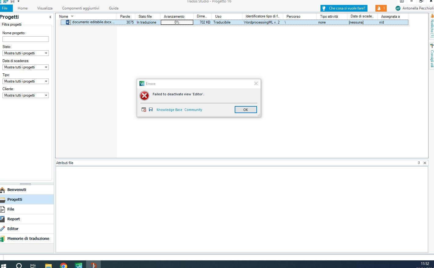Viewport: 434px width, 268px height.
Task: Click the Parole column header
Action: click(x=125, y=17)
